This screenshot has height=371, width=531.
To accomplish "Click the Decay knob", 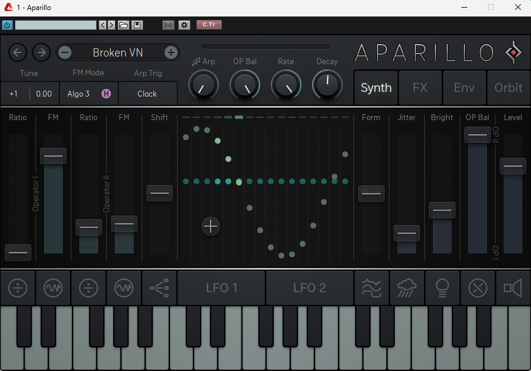I will click(327, 85).
